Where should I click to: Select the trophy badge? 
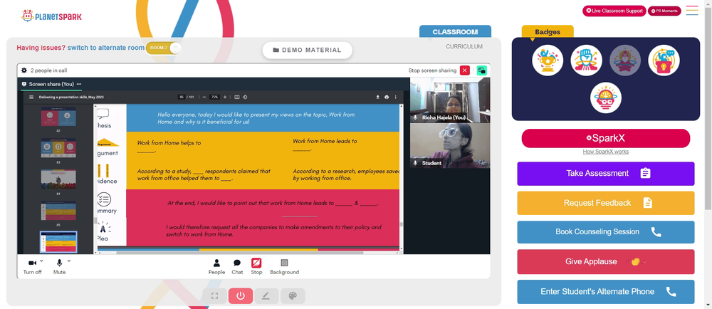(548, 61)
